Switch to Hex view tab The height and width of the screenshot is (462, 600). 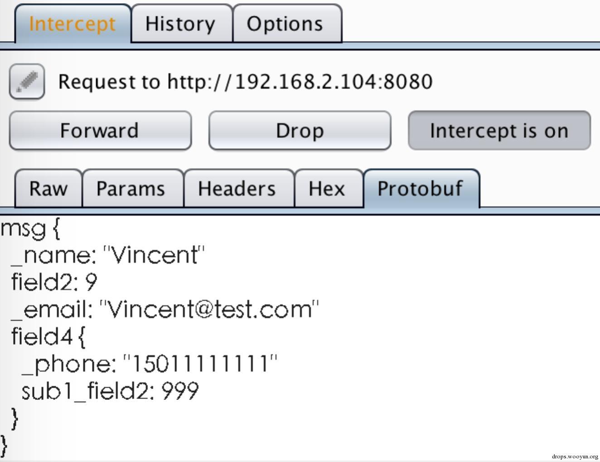point(327,189)
